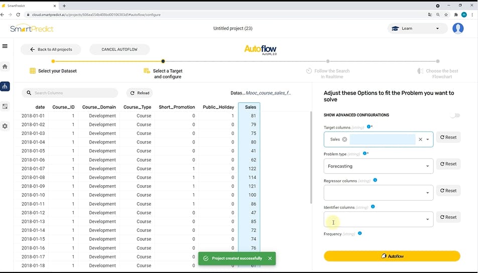Remove the Sales tag from target columns

point(344,139)
